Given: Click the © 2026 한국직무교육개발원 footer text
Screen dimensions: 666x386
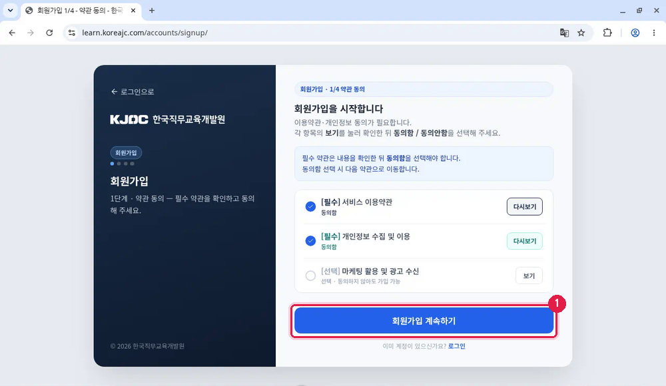Looking at the screenshot, I should tap(147, 346).
